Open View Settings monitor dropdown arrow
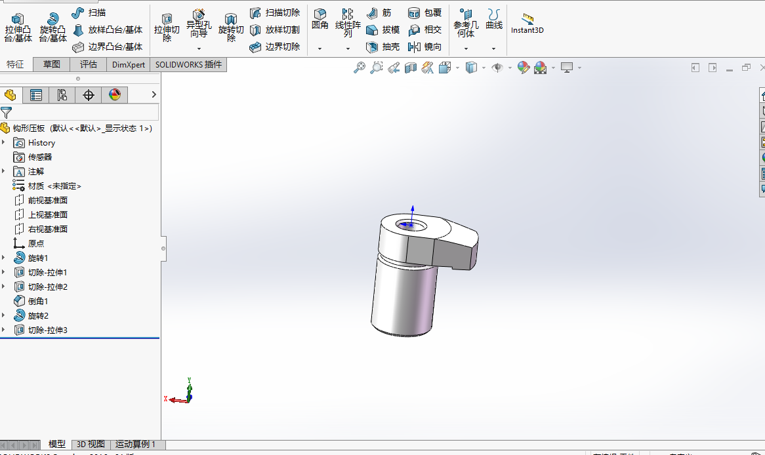Viewport: 765px width, 455px height. click(579, 68)
